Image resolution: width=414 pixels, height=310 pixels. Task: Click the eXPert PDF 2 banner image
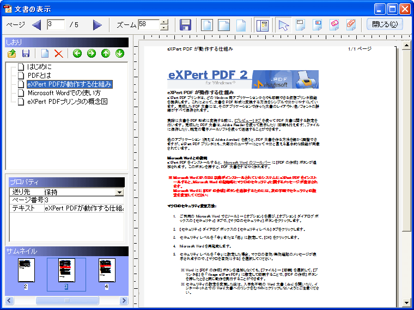click(243, 79)
